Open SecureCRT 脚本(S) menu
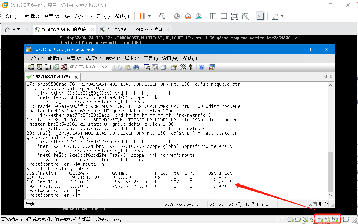Image resolution: width=358 pixels, height=224 pixels. (x=132, y=58)
